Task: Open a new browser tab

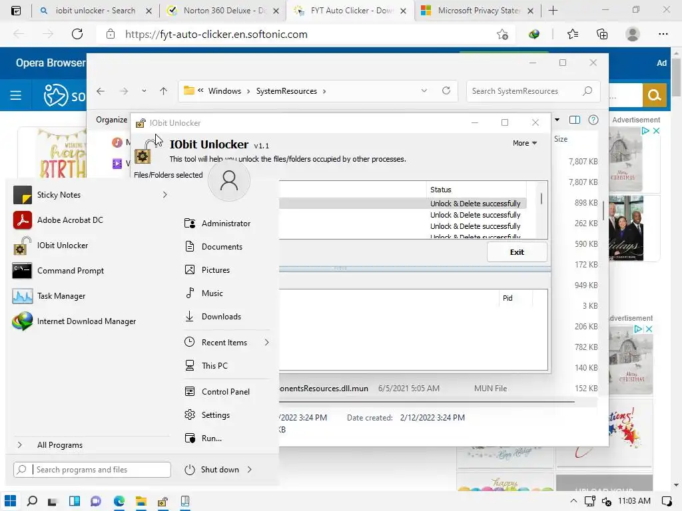Action: pos(553,11)
